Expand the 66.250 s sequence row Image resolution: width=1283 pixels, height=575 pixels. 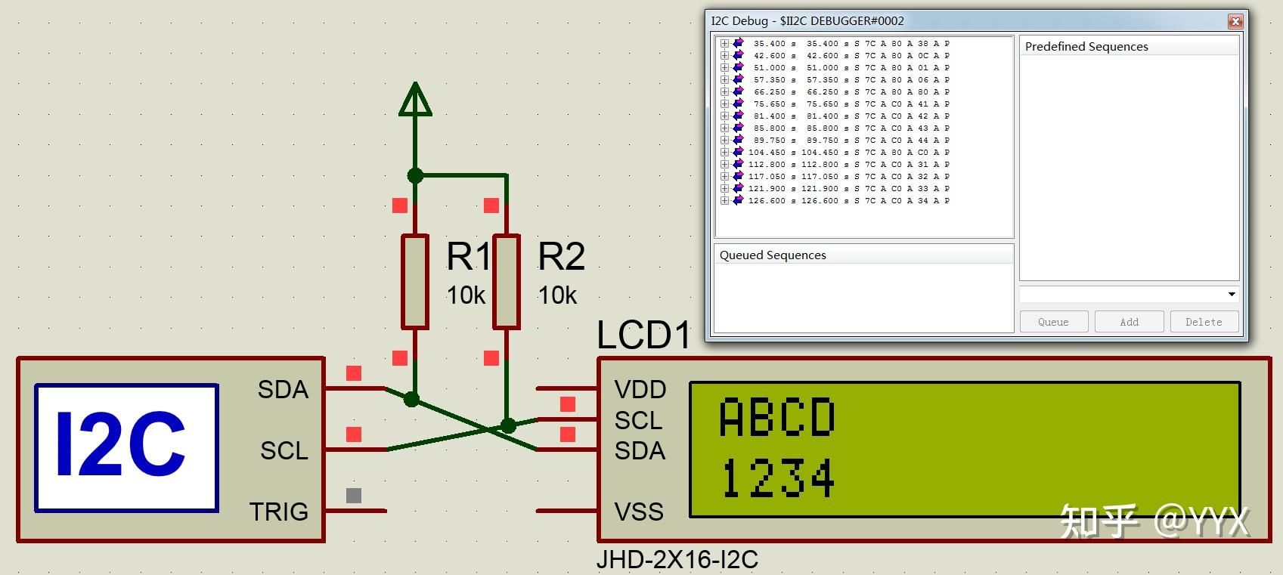(724, 92)
